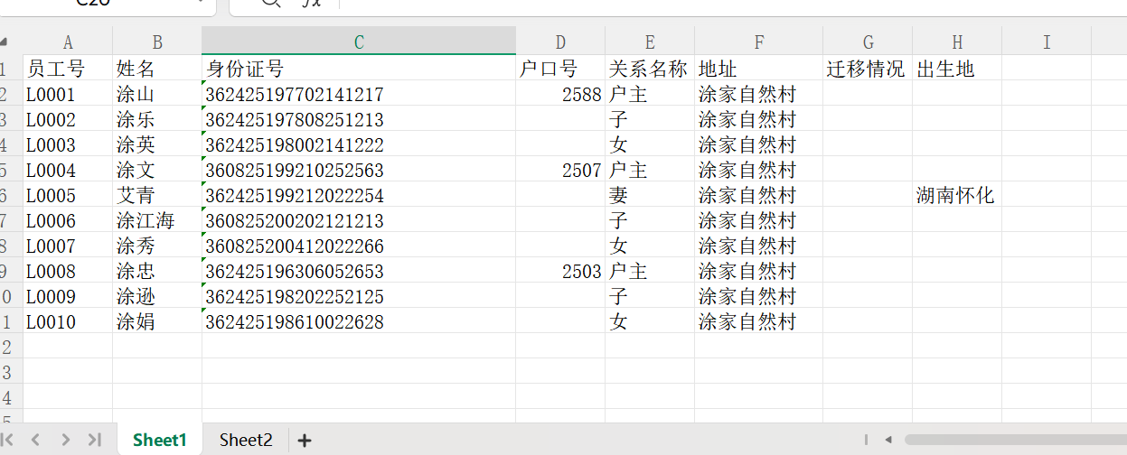Click the magnifier icon in the formula bar
Viewport: 1127px width, 455px height.
pos(271,3)
